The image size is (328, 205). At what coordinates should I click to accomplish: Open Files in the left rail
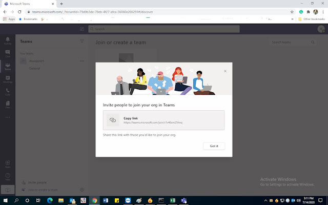click(x=8, y=105)
